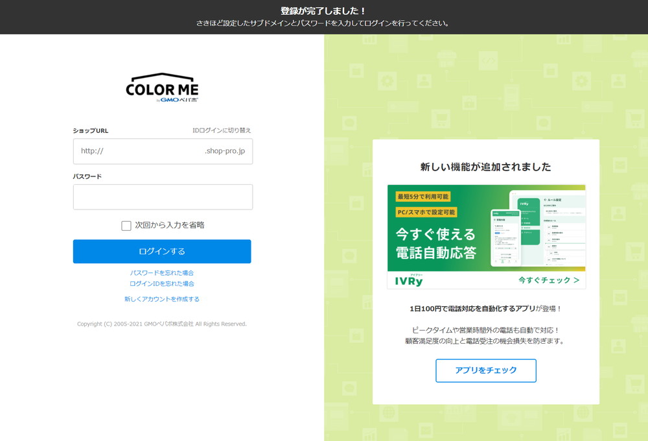Viewport: 648px width, 441px height.
Task: Click the .shop-pro.jp domain suffix
Action: [225, 151]
